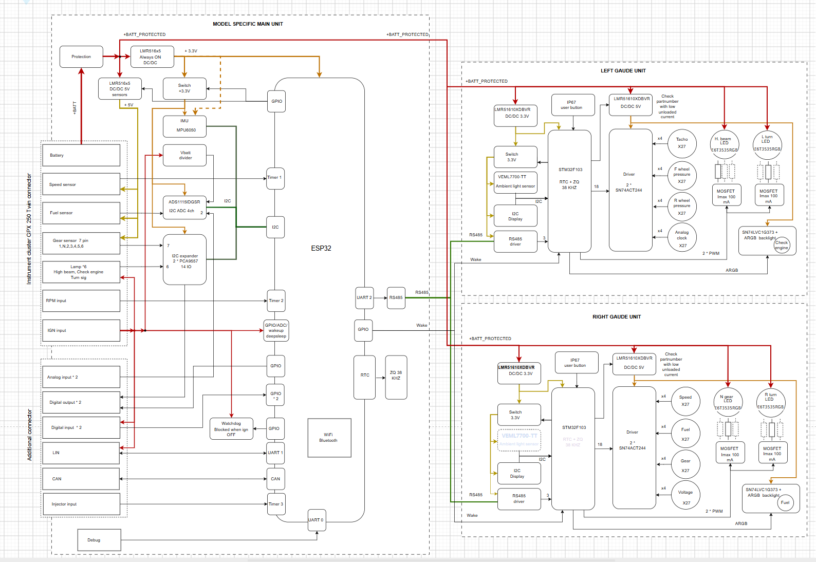The height and width of the screenshot is (562, 816).
Task: Select the UART 1 port
Action: 275,453
